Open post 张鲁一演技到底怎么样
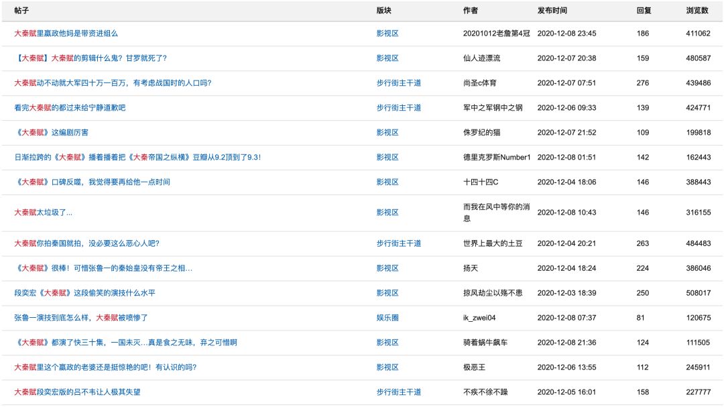Image resolution: width=724 pixels, height=407 pixels. tap(80, 317)
